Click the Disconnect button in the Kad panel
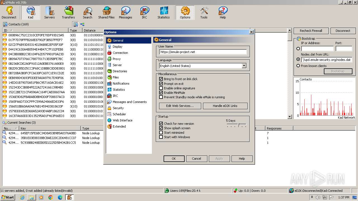Screen dimensions: 358x201 coord(343,31)
